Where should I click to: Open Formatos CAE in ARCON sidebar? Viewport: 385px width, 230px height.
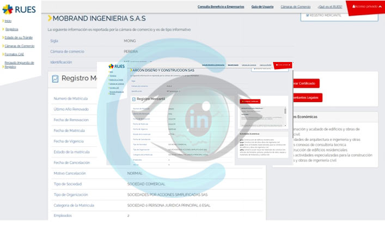(114, 88)
